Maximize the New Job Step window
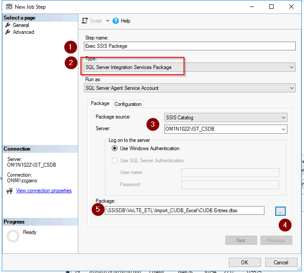This screenshot has height=273, width=304. [271, 7]
